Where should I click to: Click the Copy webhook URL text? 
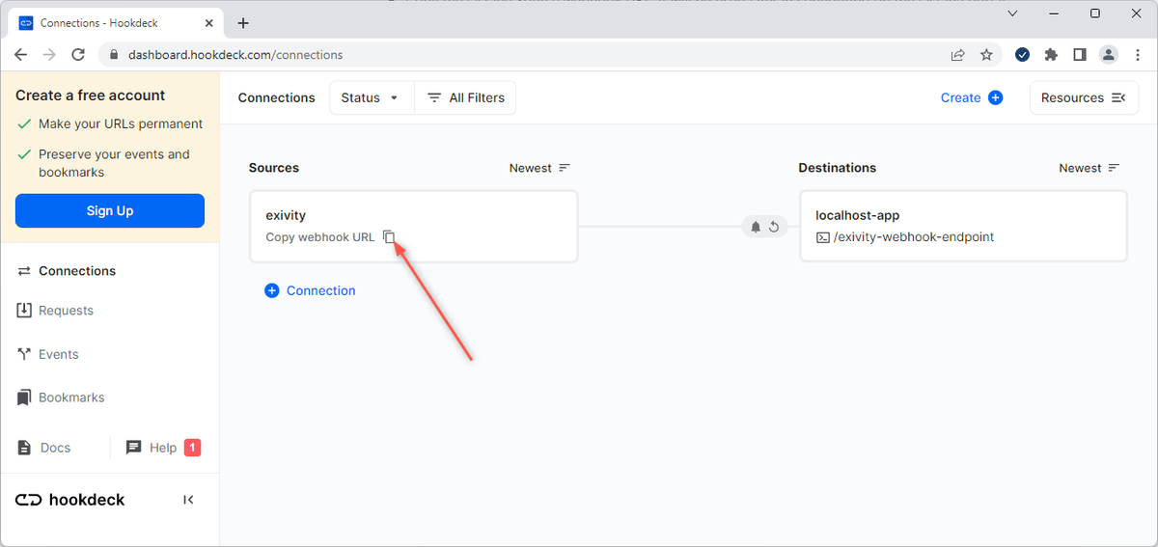pyautogui.click(x=320, y=237)
